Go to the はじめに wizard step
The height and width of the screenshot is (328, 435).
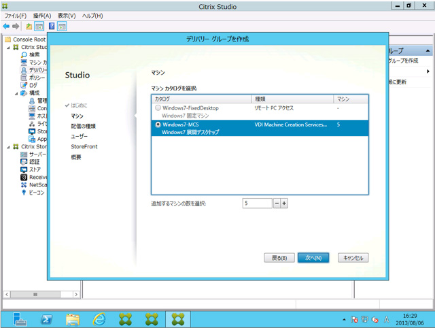(x=79, y=105)
